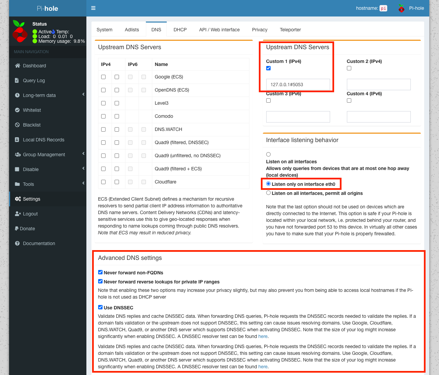Expand the Long-term data submenu arrow
Screen dimensions: 439x375
[x=83, y=94]
